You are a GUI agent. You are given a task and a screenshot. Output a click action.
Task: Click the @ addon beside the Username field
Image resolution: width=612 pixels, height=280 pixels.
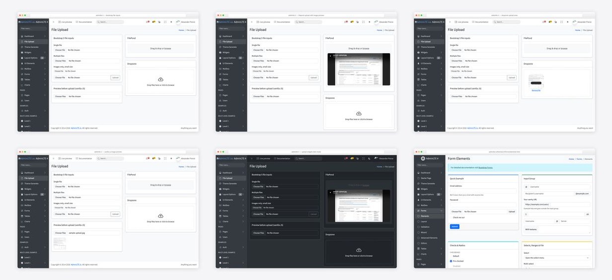pyautogui.click(x=526, y=187)
